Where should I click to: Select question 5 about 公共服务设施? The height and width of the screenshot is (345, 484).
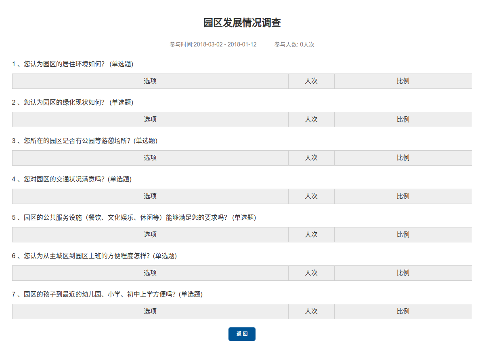134,217
